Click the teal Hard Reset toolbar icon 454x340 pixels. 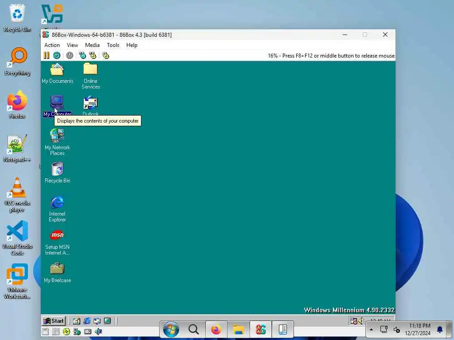[x=57, y=55]
